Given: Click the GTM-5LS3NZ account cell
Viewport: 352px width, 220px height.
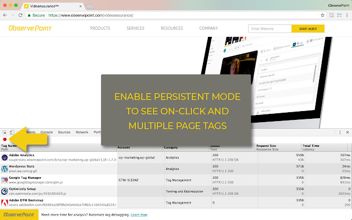Looking at the screenshot, I should coord(128,180).
